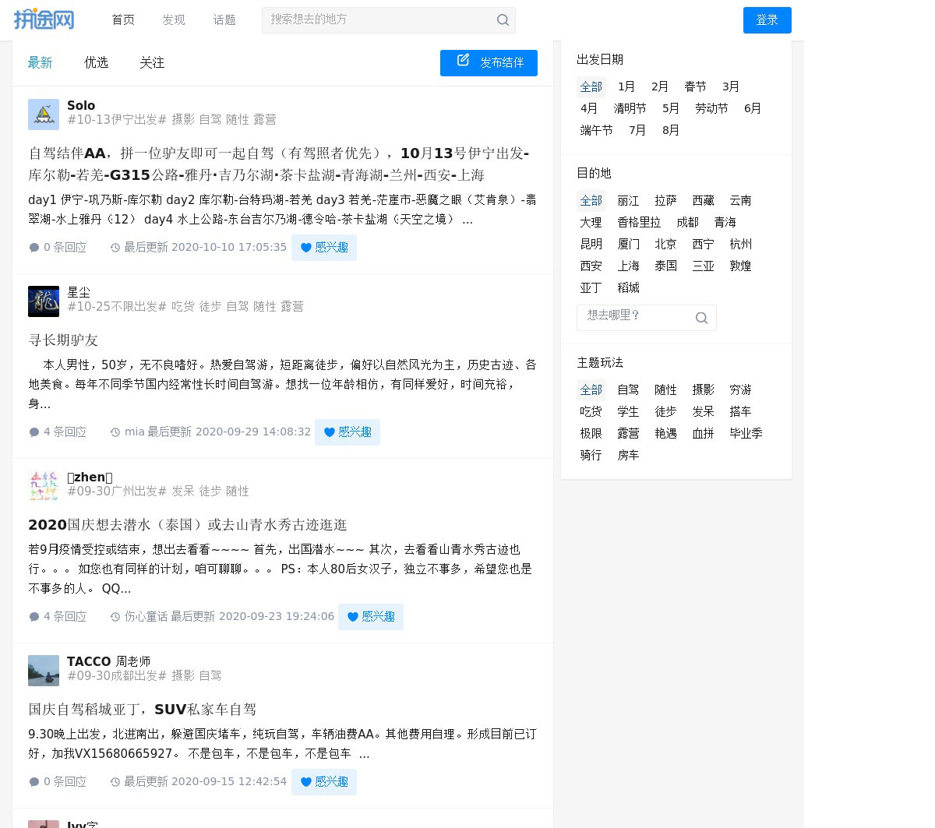Click 0 条回应 on Solo's post

tap(65, 248)
